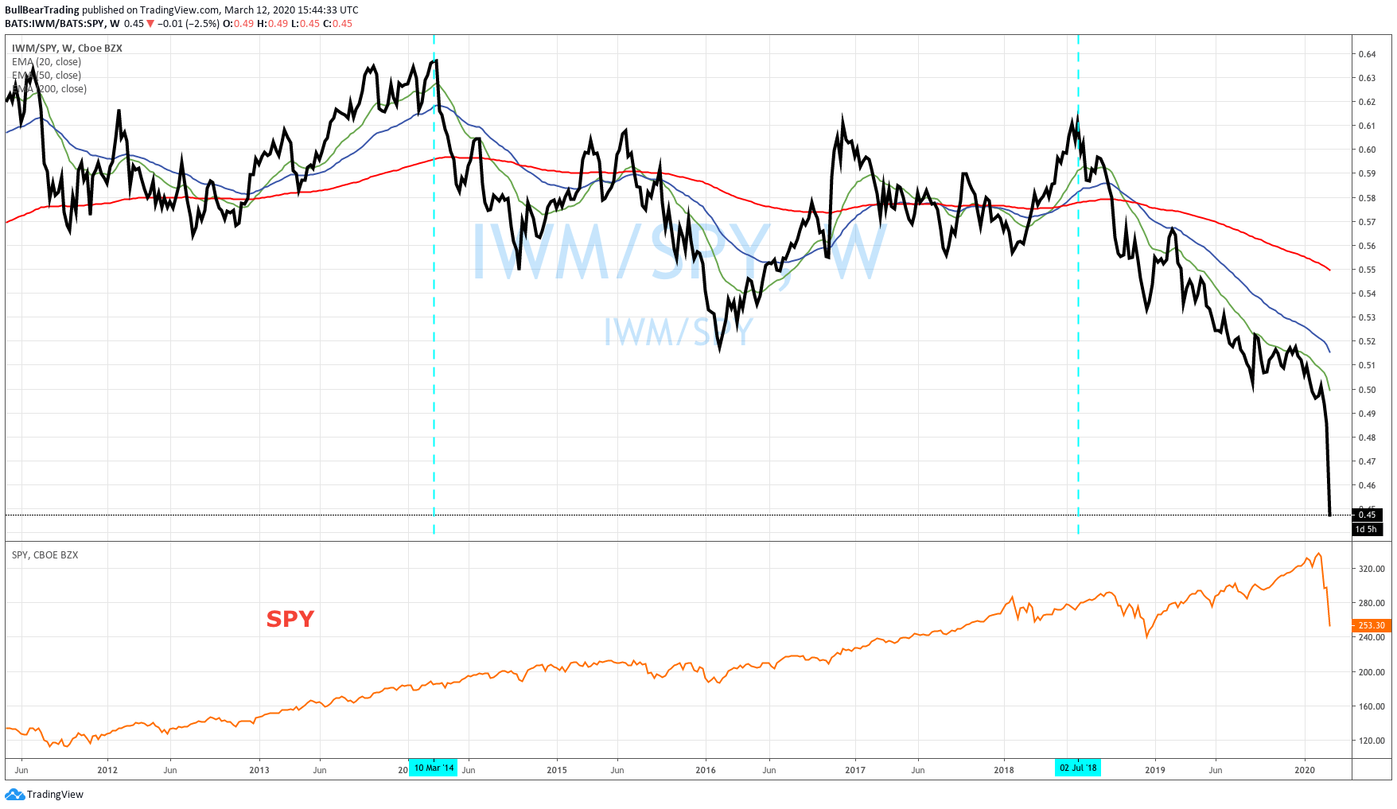Click the 120.00 SPY axis label
Viewport: 1397px width, 809px height.
coord(1372,741)
